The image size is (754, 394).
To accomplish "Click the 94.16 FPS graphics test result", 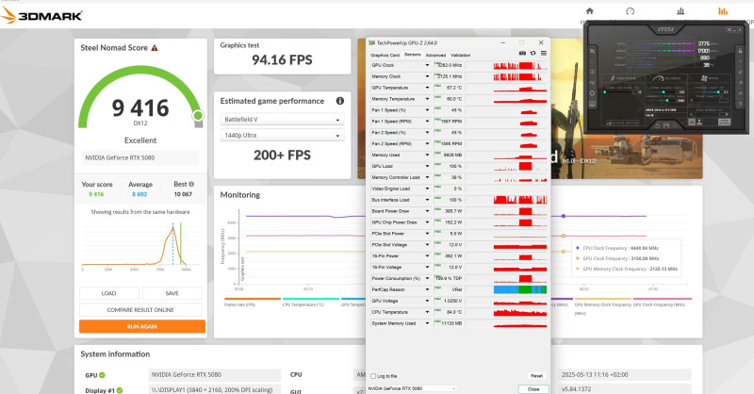I will point(282,59).
